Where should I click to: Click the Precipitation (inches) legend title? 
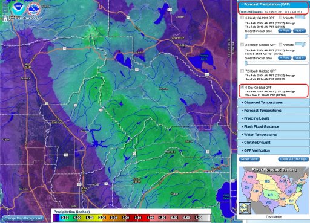point(71,212)
